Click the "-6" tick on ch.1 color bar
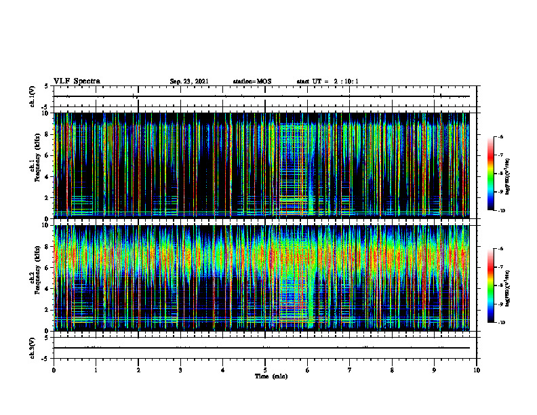This screenshot has height=415, width=537. coord(500,136)
